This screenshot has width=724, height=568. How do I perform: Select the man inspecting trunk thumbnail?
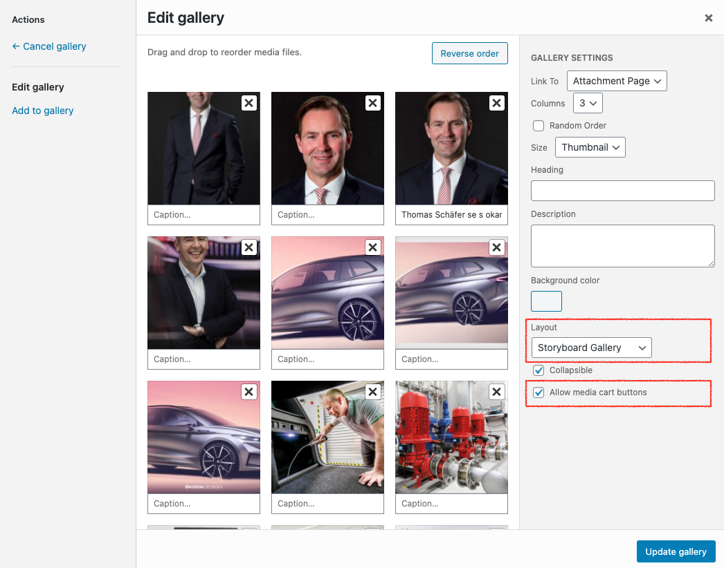[327, 437]
